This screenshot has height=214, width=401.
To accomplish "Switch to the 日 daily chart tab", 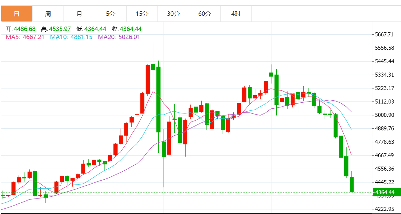I will [17, 14].
